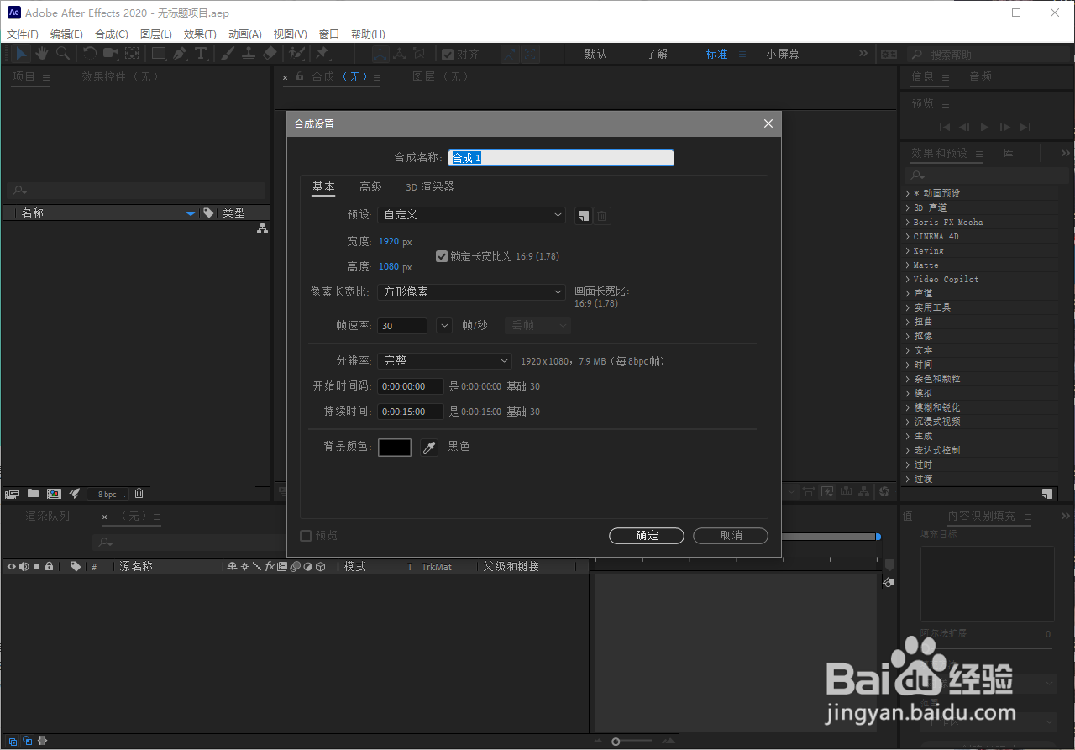Toggle the 对齐 snapping checkbox in the toolbar
This screenshot has width=1075, height=750.
(x=448, y=54)
